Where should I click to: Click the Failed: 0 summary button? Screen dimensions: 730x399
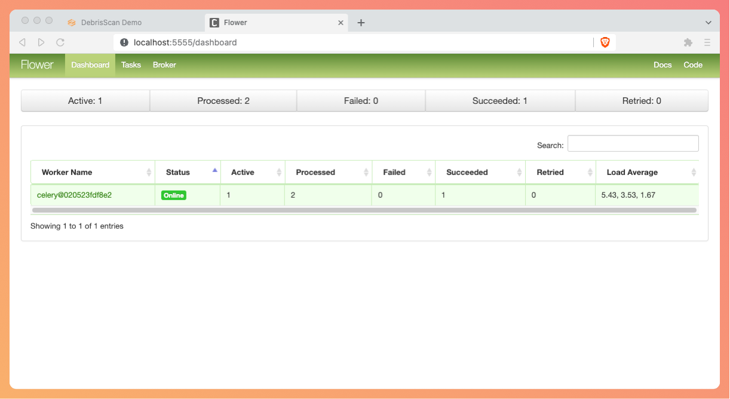tap(361, 100)
